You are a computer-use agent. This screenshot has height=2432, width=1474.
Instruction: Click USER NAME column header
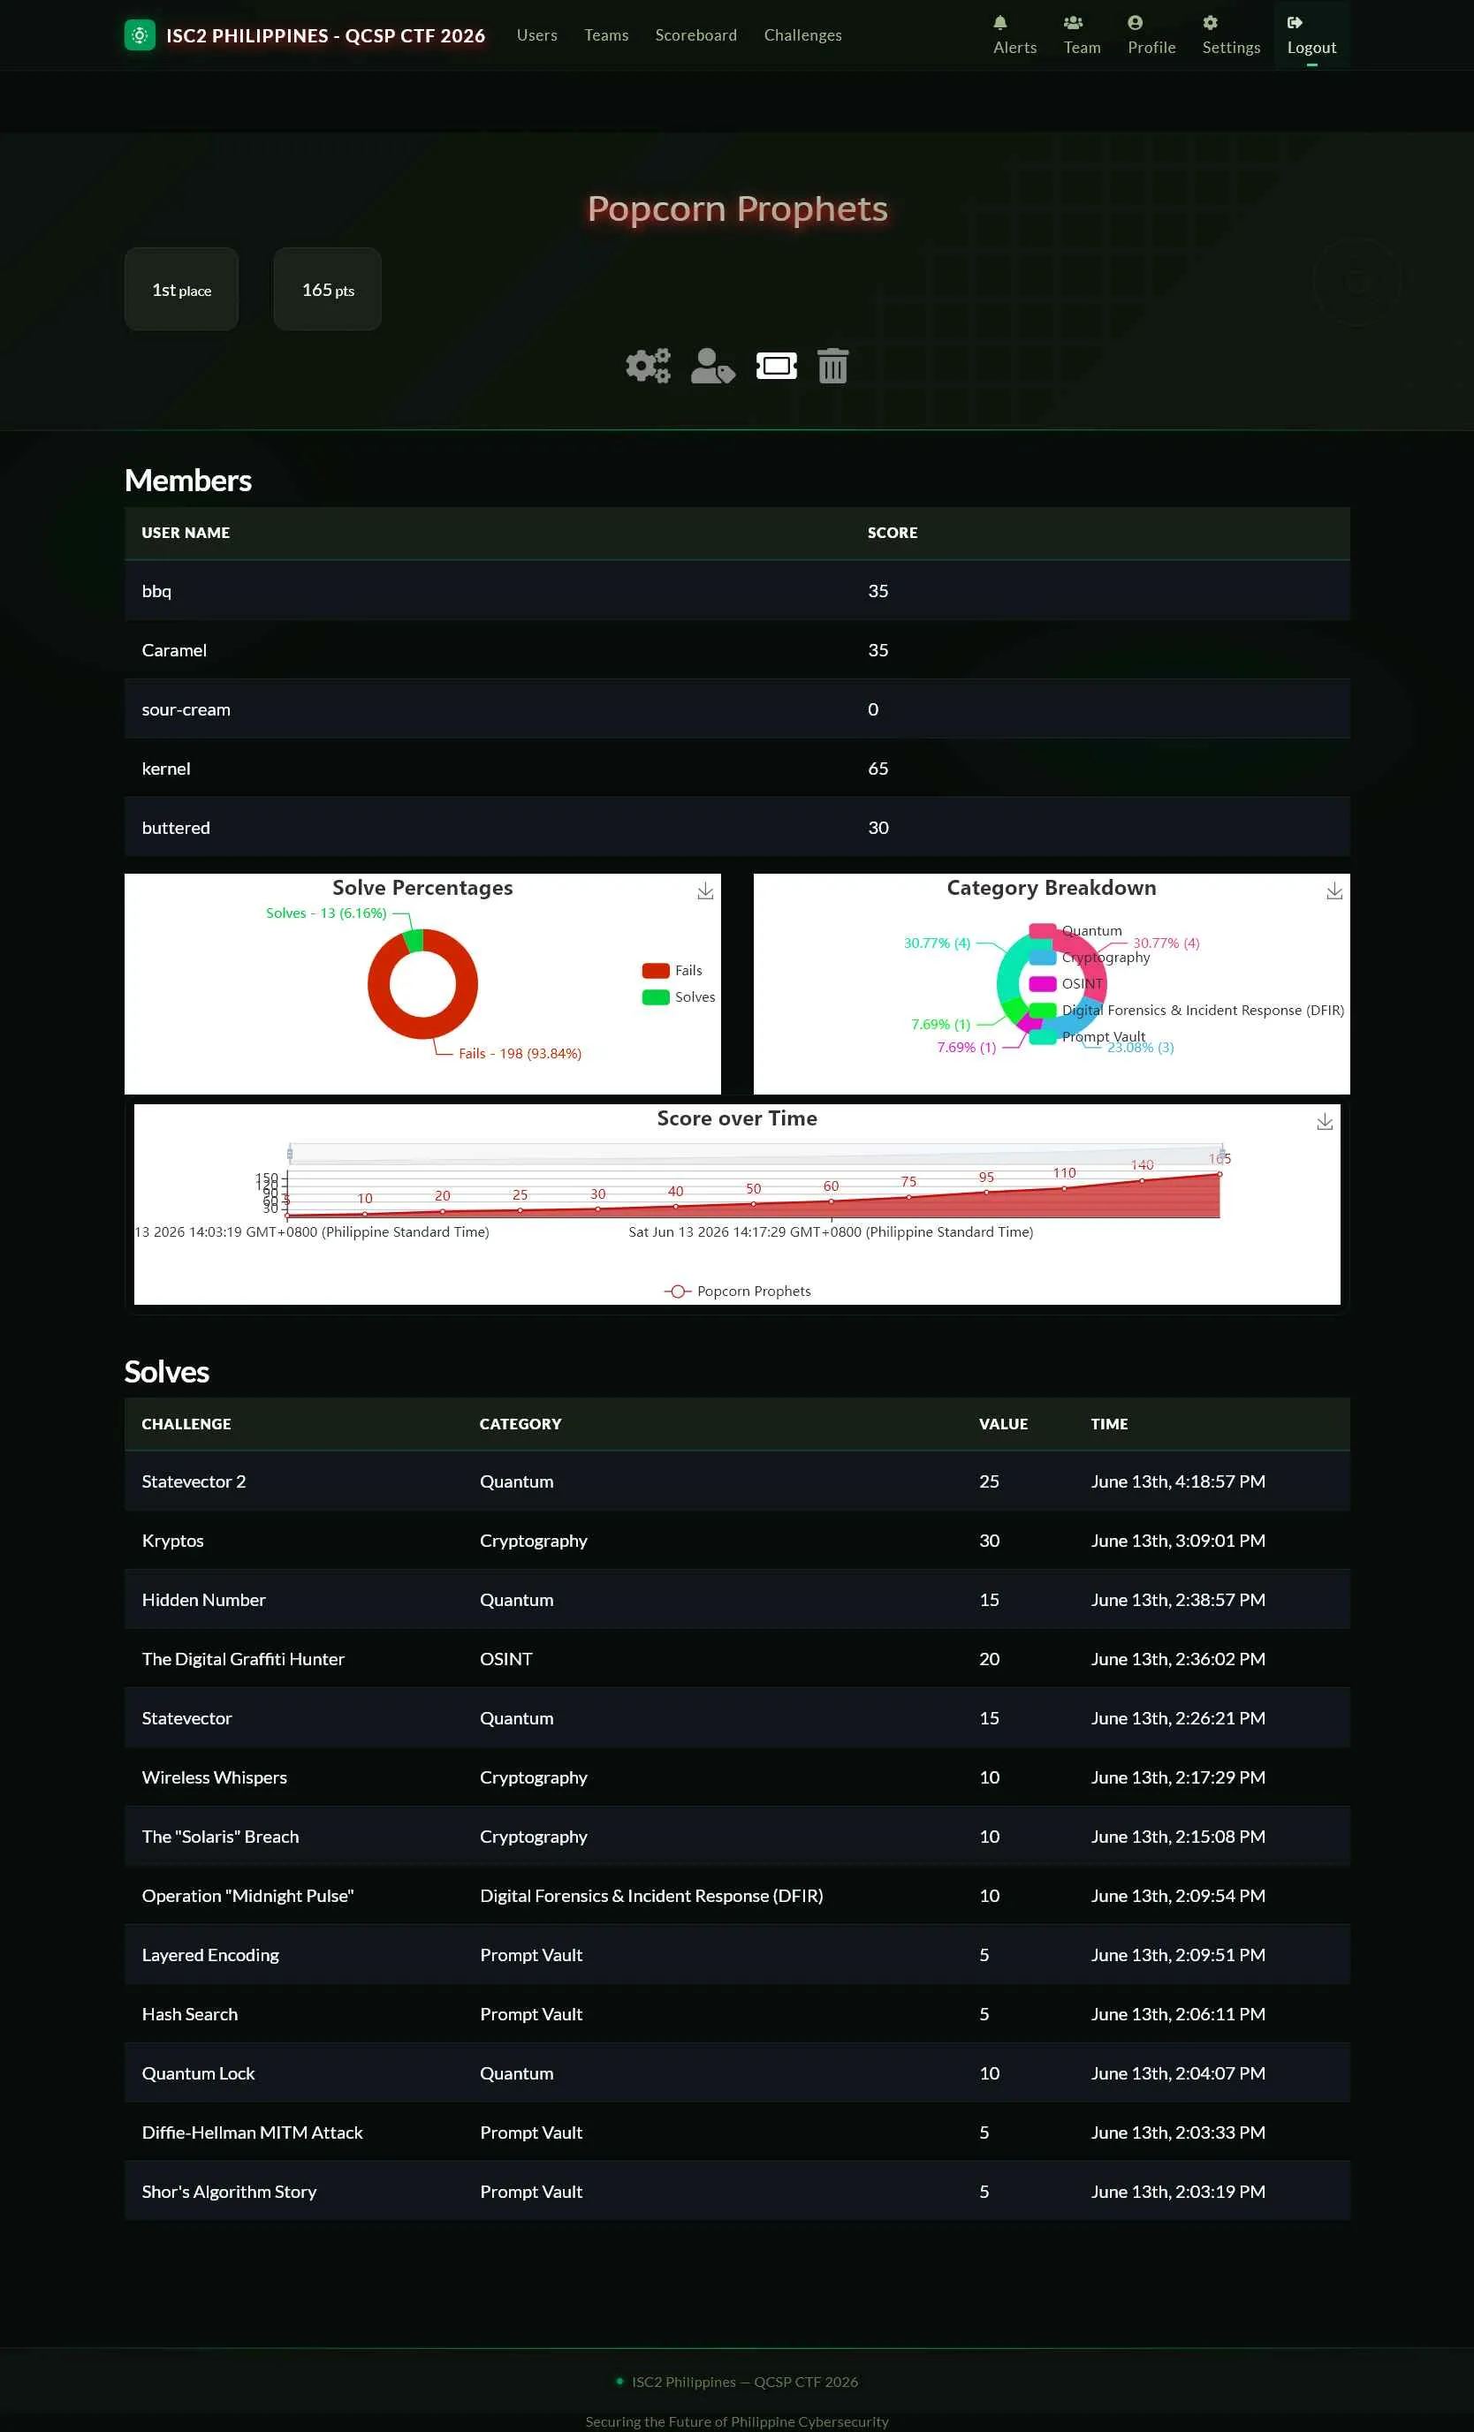186,533
